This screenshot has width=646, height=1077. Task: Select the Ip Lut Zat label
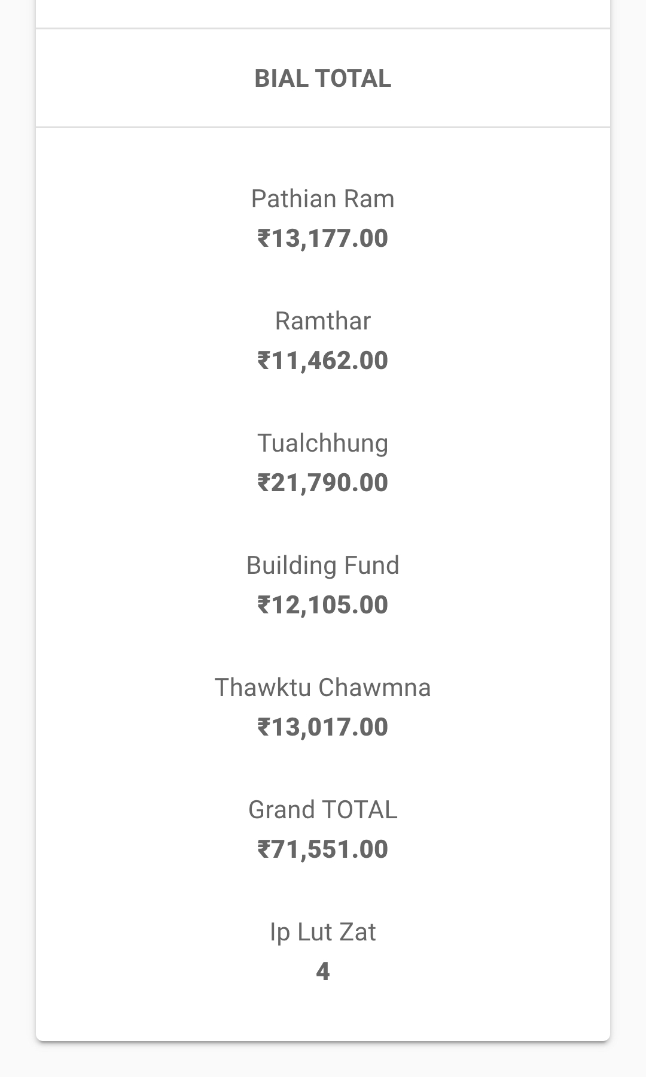(323, 932)
